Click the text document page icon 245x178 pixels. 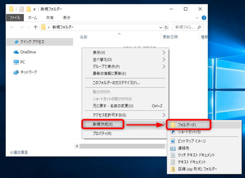tap(173, 162)
